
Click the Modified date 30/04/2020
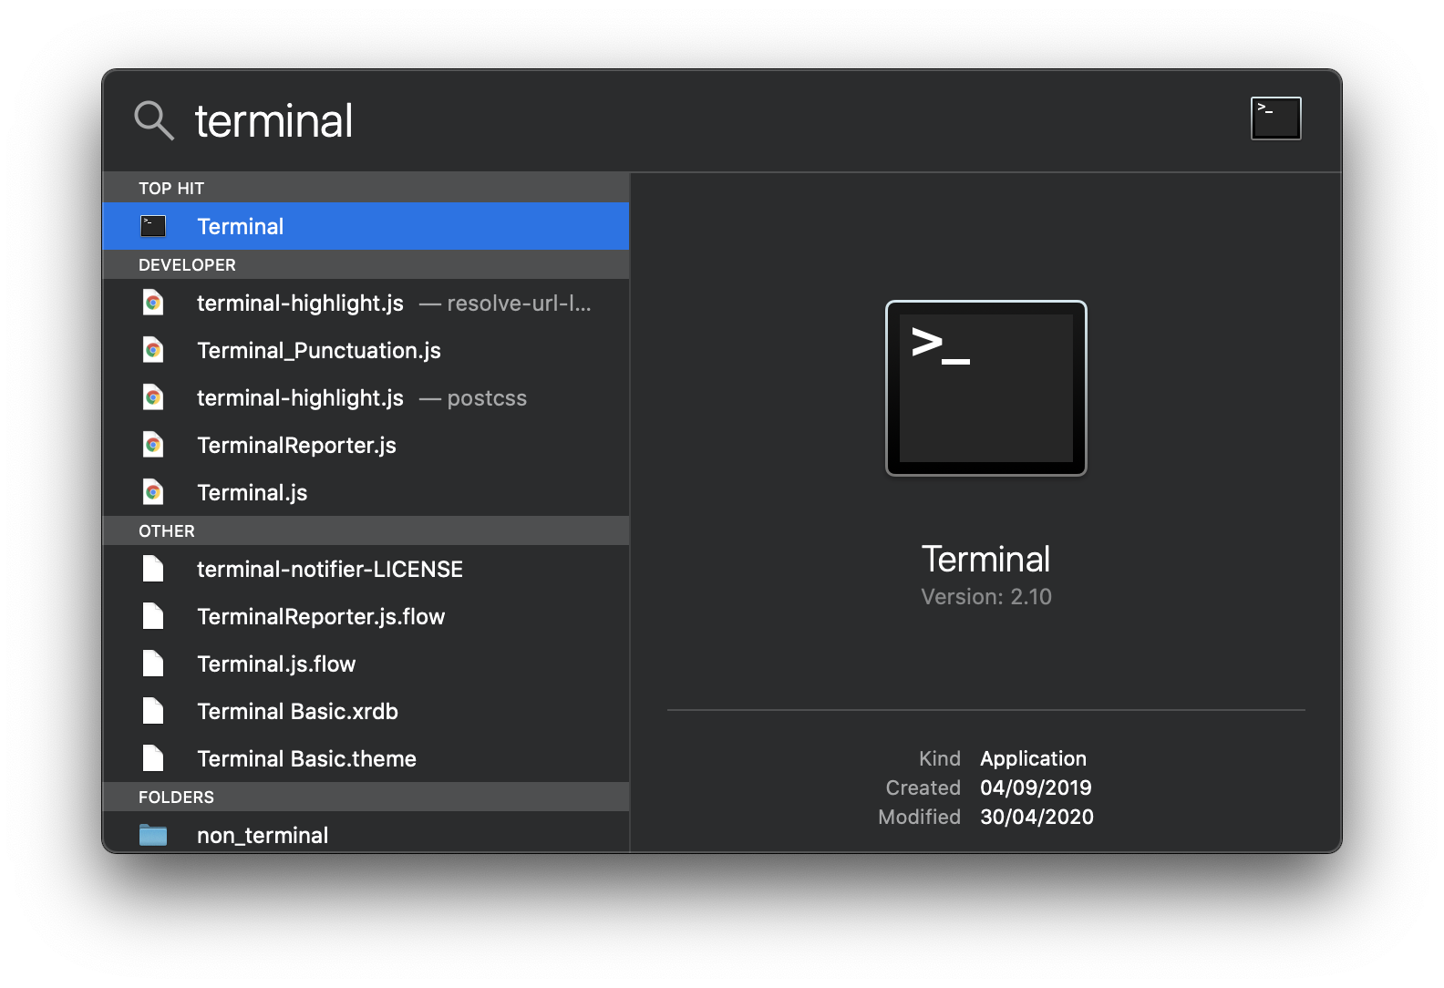coord(1037,817)
